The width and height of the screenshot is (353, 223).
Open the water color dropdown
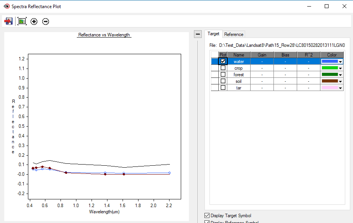coord(341,62)
